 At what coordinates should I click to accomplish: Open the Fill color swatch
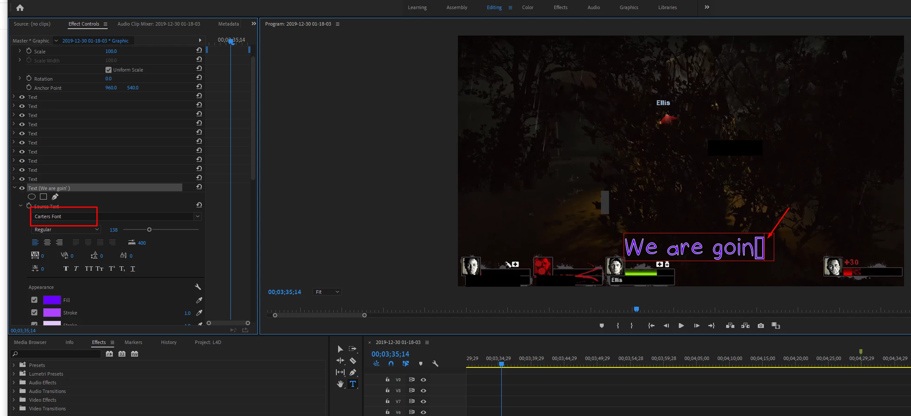coord(52,300)
